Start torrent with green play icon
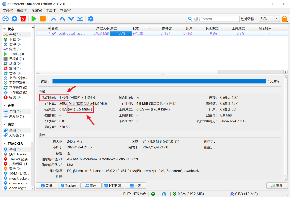Viewport: 290px width, 197px height. click(34, 19)
